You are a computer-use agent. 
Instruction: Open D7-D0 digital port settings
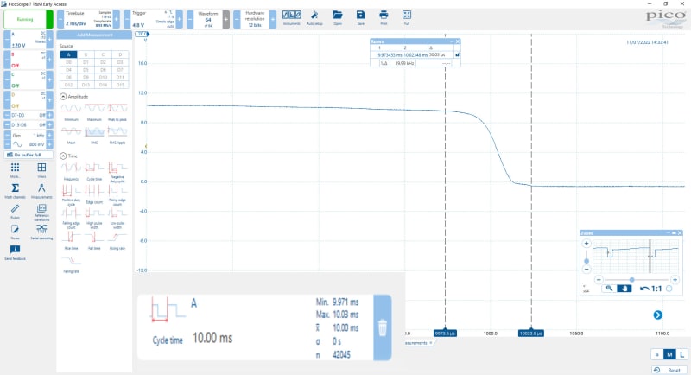point(29,115)
